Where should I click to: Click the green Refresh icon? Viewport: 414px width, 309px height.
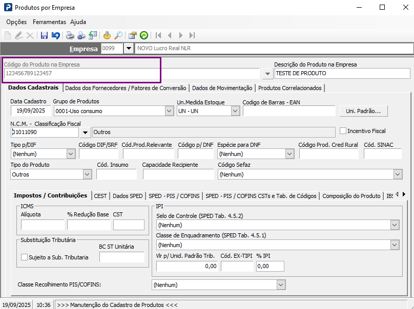(144, 35)
